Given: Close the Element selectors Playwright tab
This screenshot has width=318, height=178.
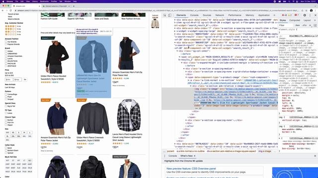Looking at the screenshot, I should 69,6.
